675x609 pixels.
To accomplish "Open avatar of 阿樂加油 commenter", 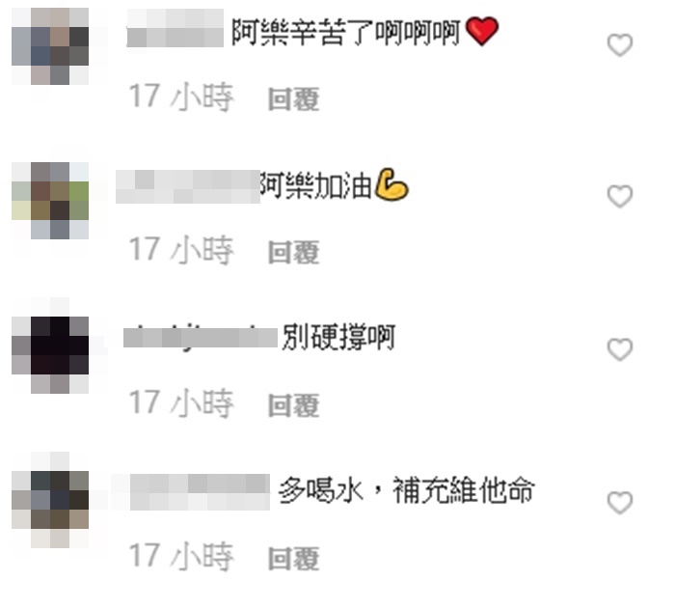I will click(x=50, y=201).
